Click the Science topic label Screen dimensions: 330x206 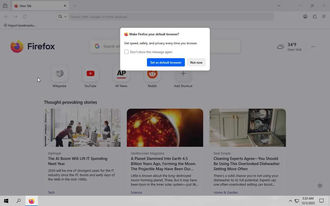click(x=136, y=192)
